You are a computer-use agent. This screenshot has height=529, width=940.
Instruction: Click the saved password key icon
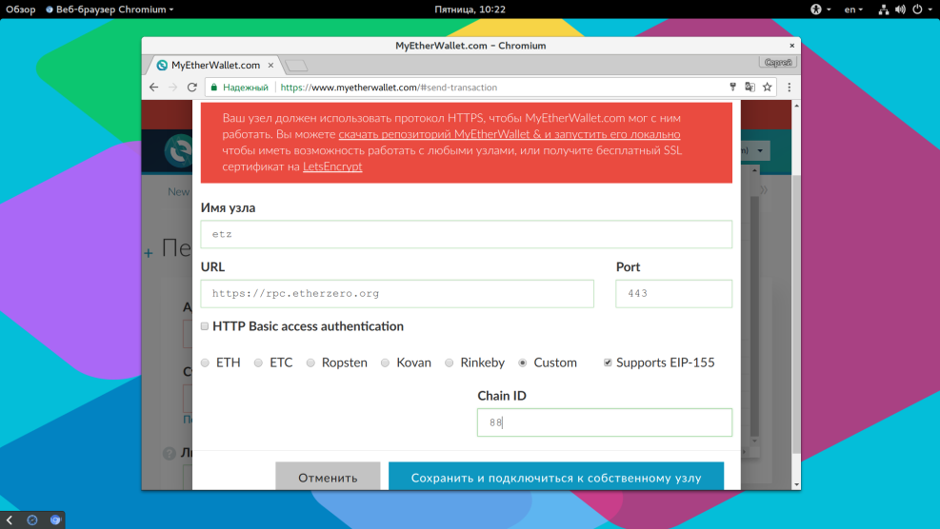pos(733,87)
